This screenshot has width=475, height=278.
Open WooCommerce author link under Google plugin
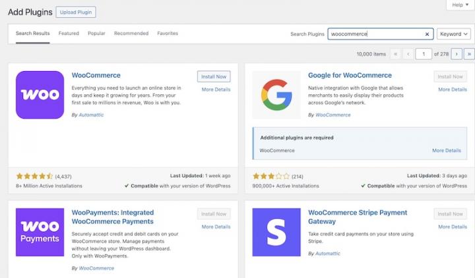[x=333, y=115]
